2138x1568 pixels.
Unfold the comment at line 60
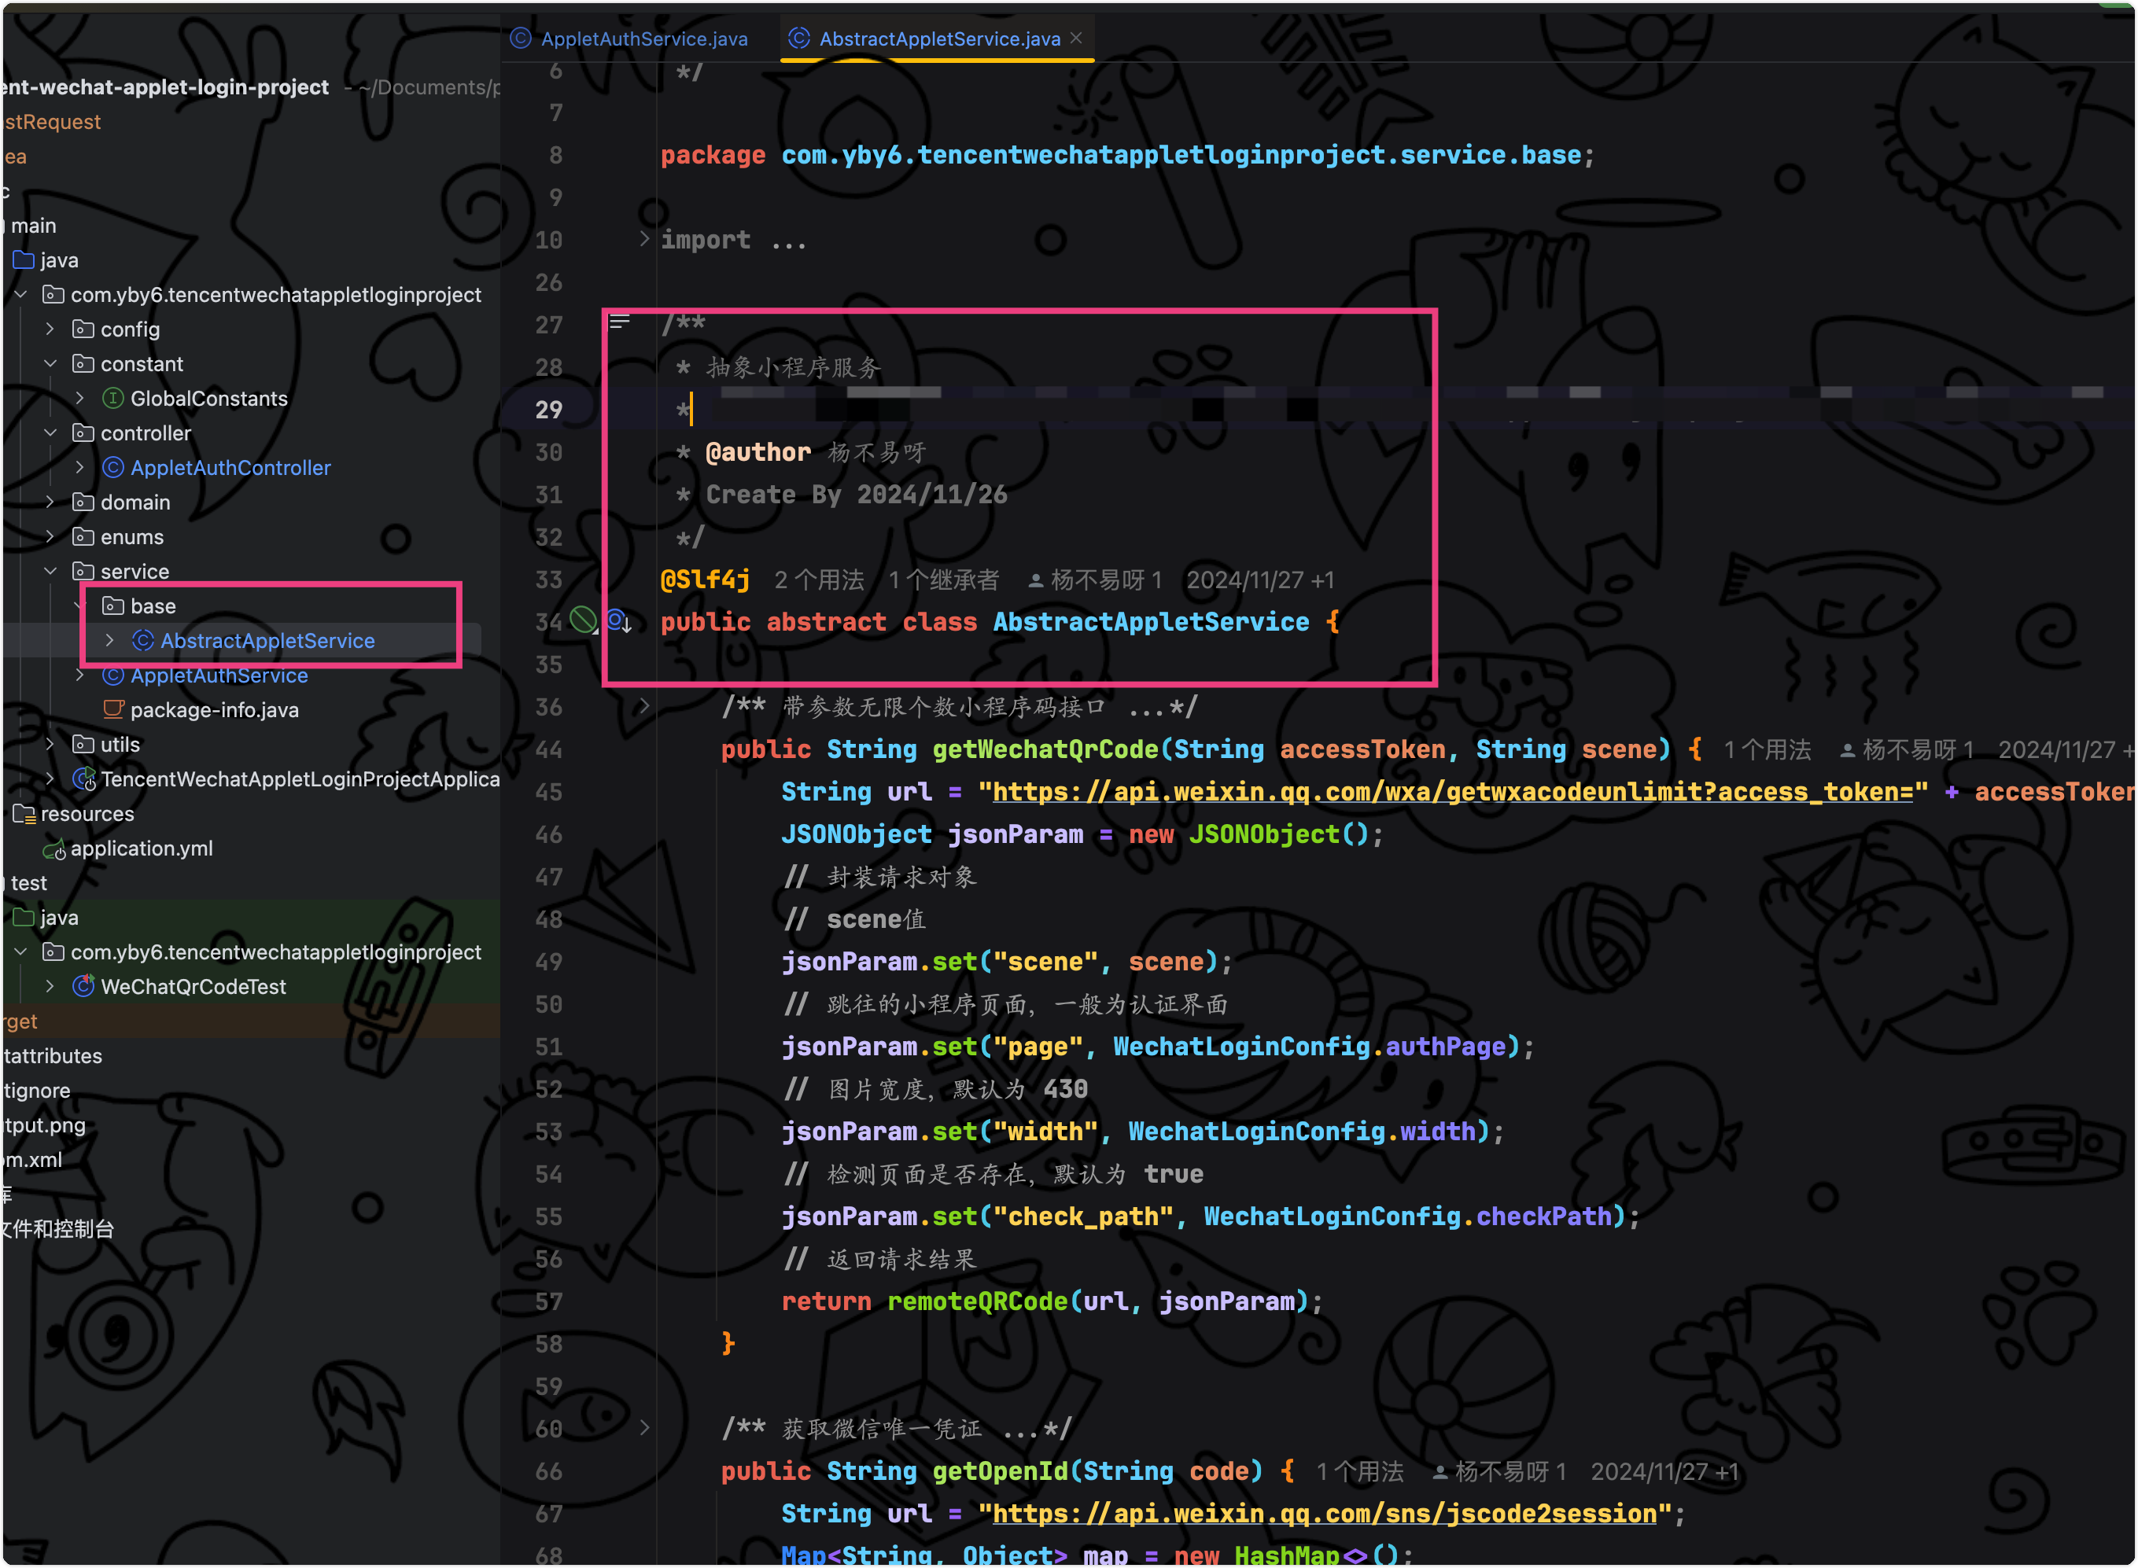(x=645, y=1427)
